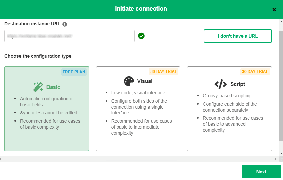Click the code brackets Script icon

pos(221,84)
